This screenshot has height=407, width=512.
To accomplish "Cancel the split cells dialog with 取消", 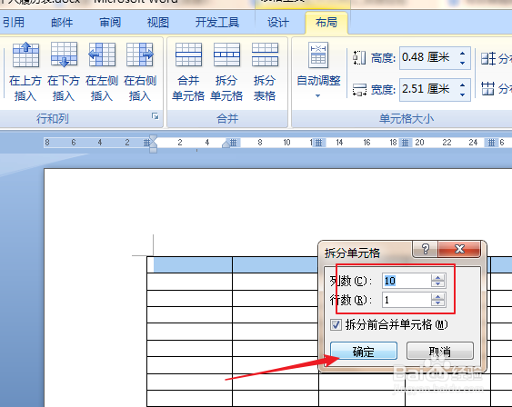I will (440, 351).
